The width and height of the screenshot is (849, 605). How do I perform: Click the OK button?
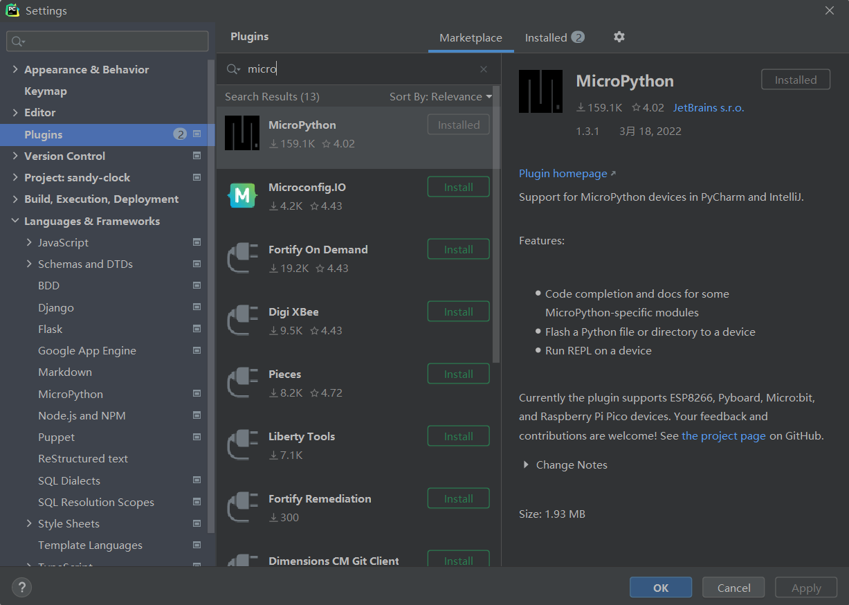(661, 588)
